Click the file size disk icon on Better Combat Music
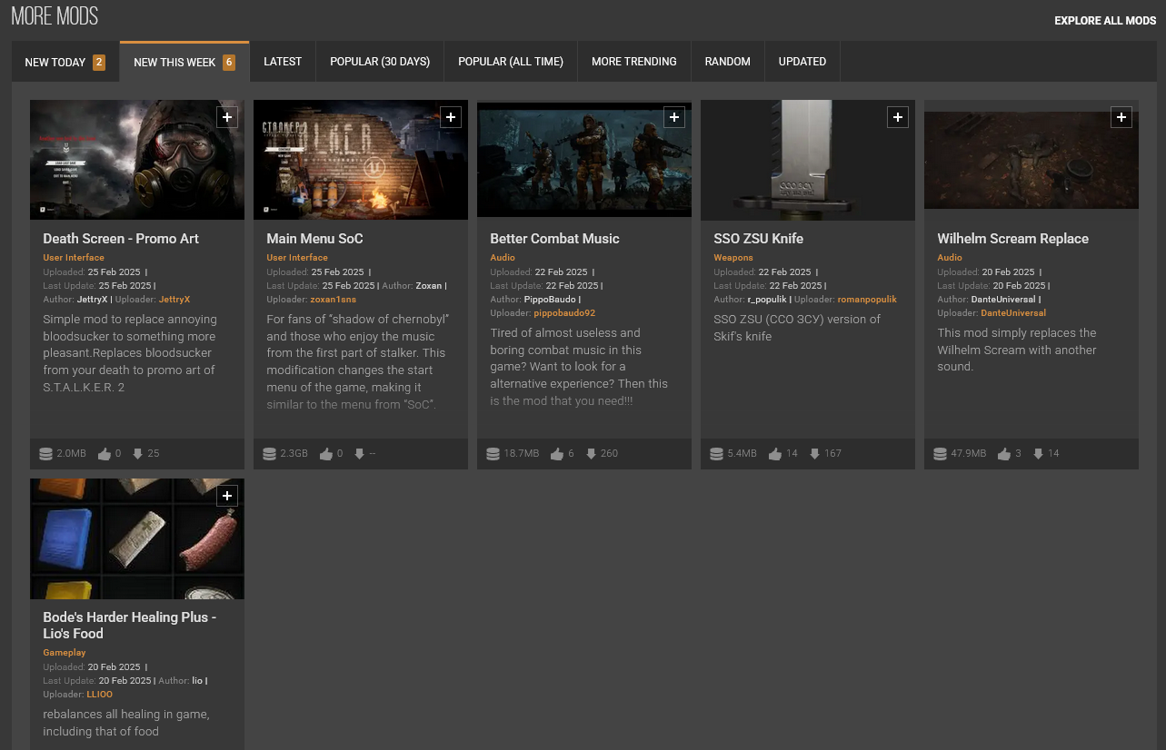The image size is (1166, 750). 493,453
